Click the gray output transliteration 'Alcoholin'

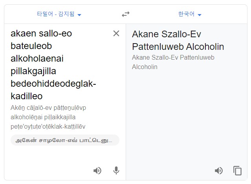pyautogui.click(x=145, y=67)
